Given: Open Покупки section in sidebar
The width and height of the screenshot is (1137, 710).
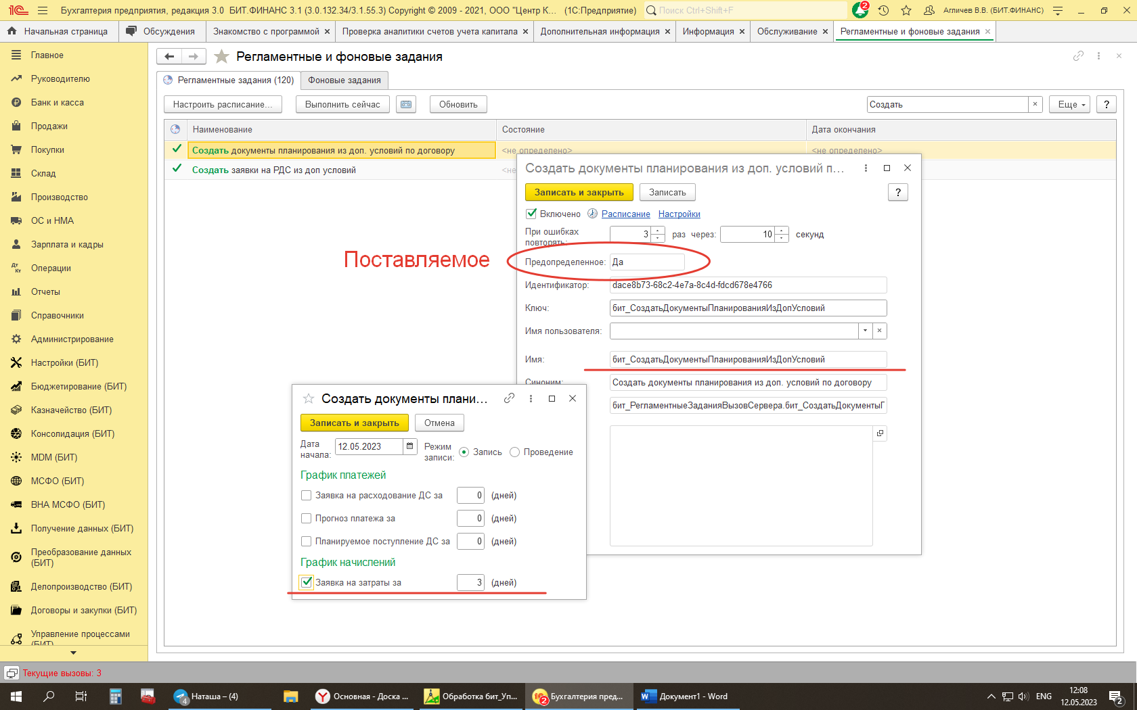Looking at the screenshot, I should [x=47, y=149].
